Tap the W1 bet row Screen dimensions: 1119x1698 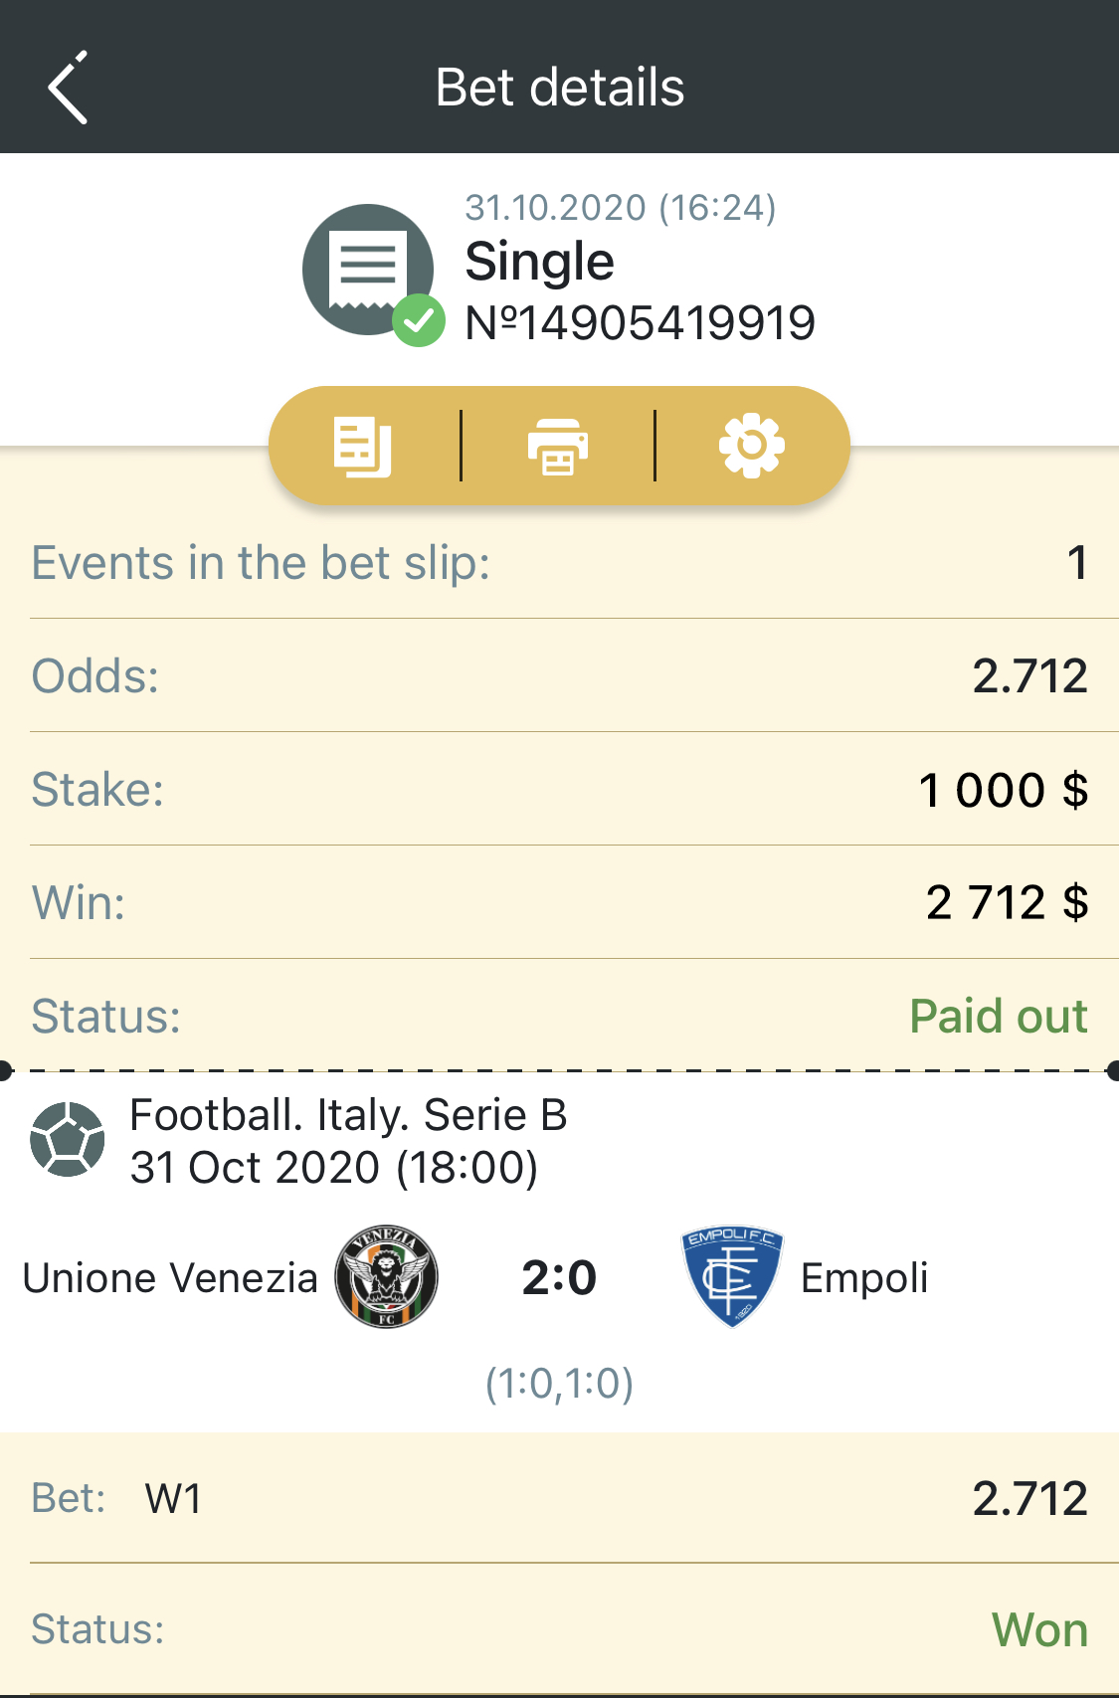click(559, 1498)
